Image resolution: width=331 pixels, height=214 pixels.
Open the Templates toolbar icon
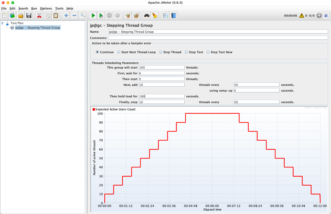coord(12,16)
